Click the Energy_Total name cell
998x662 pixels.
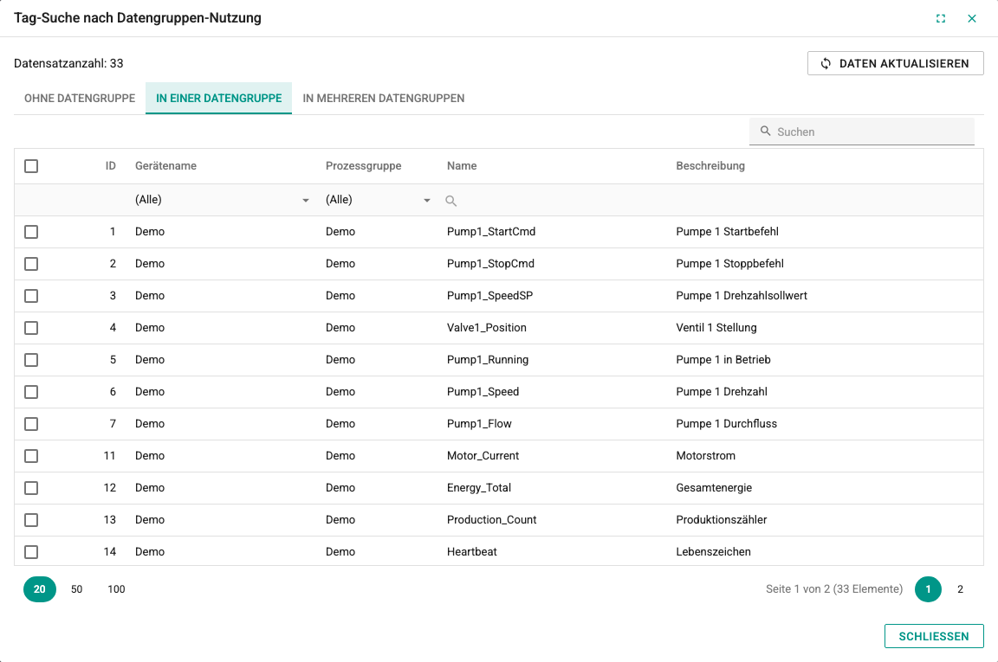pos(478,488)
